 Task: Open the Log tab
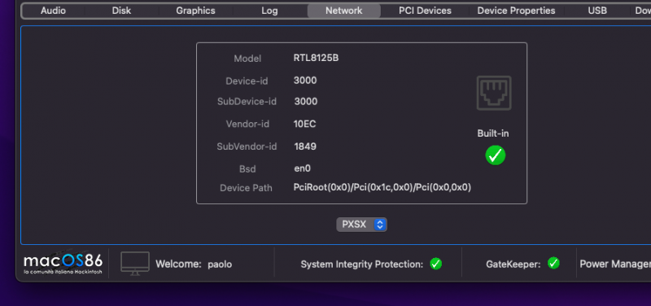pos(269,11)
